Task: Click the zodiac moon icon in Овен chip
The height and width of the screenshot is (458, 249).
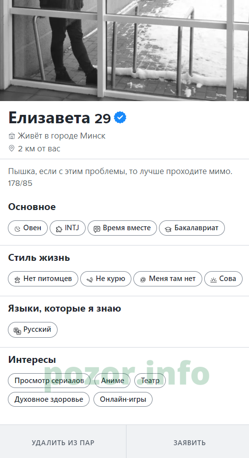Action: pyautogui.click(x=18, y=229)
